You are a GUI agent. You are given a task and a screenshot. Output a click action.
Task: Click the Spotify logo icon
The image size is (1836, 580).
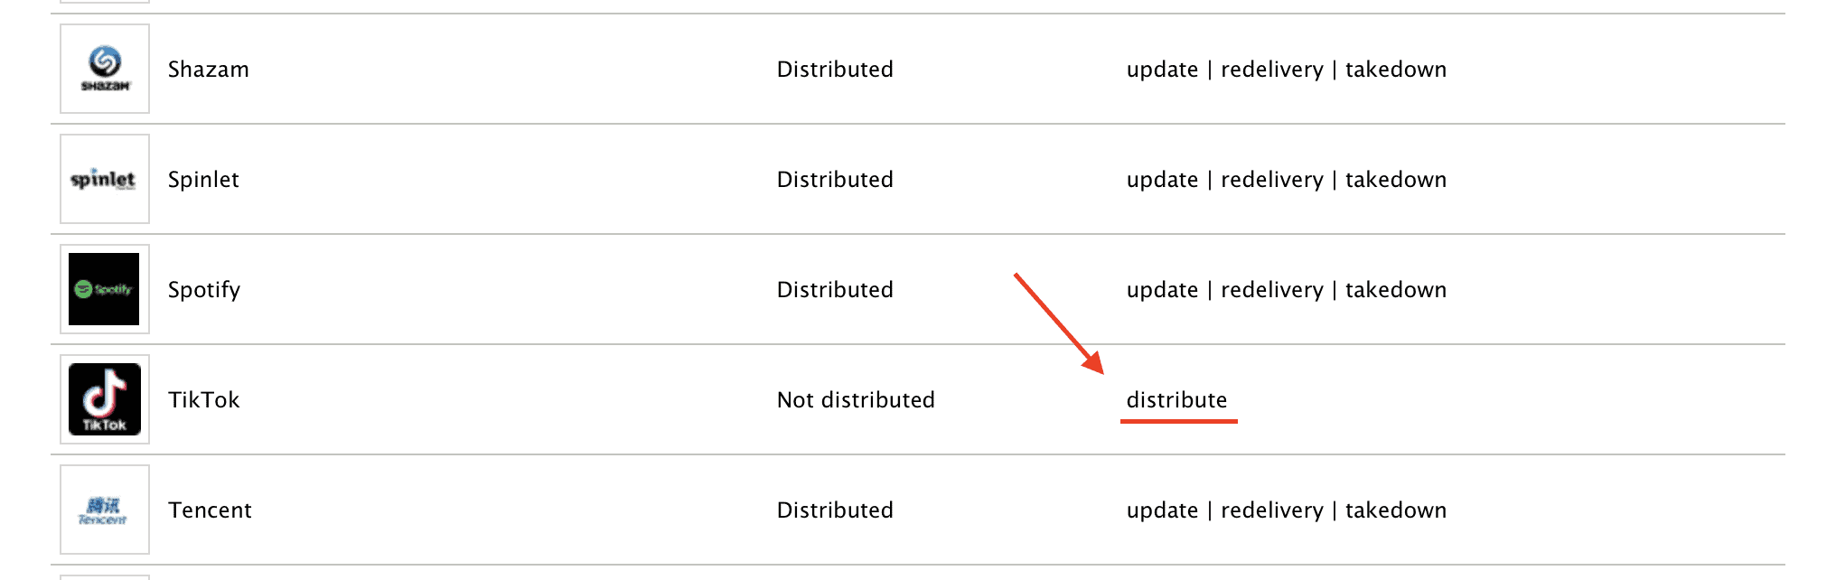point(105,289)
